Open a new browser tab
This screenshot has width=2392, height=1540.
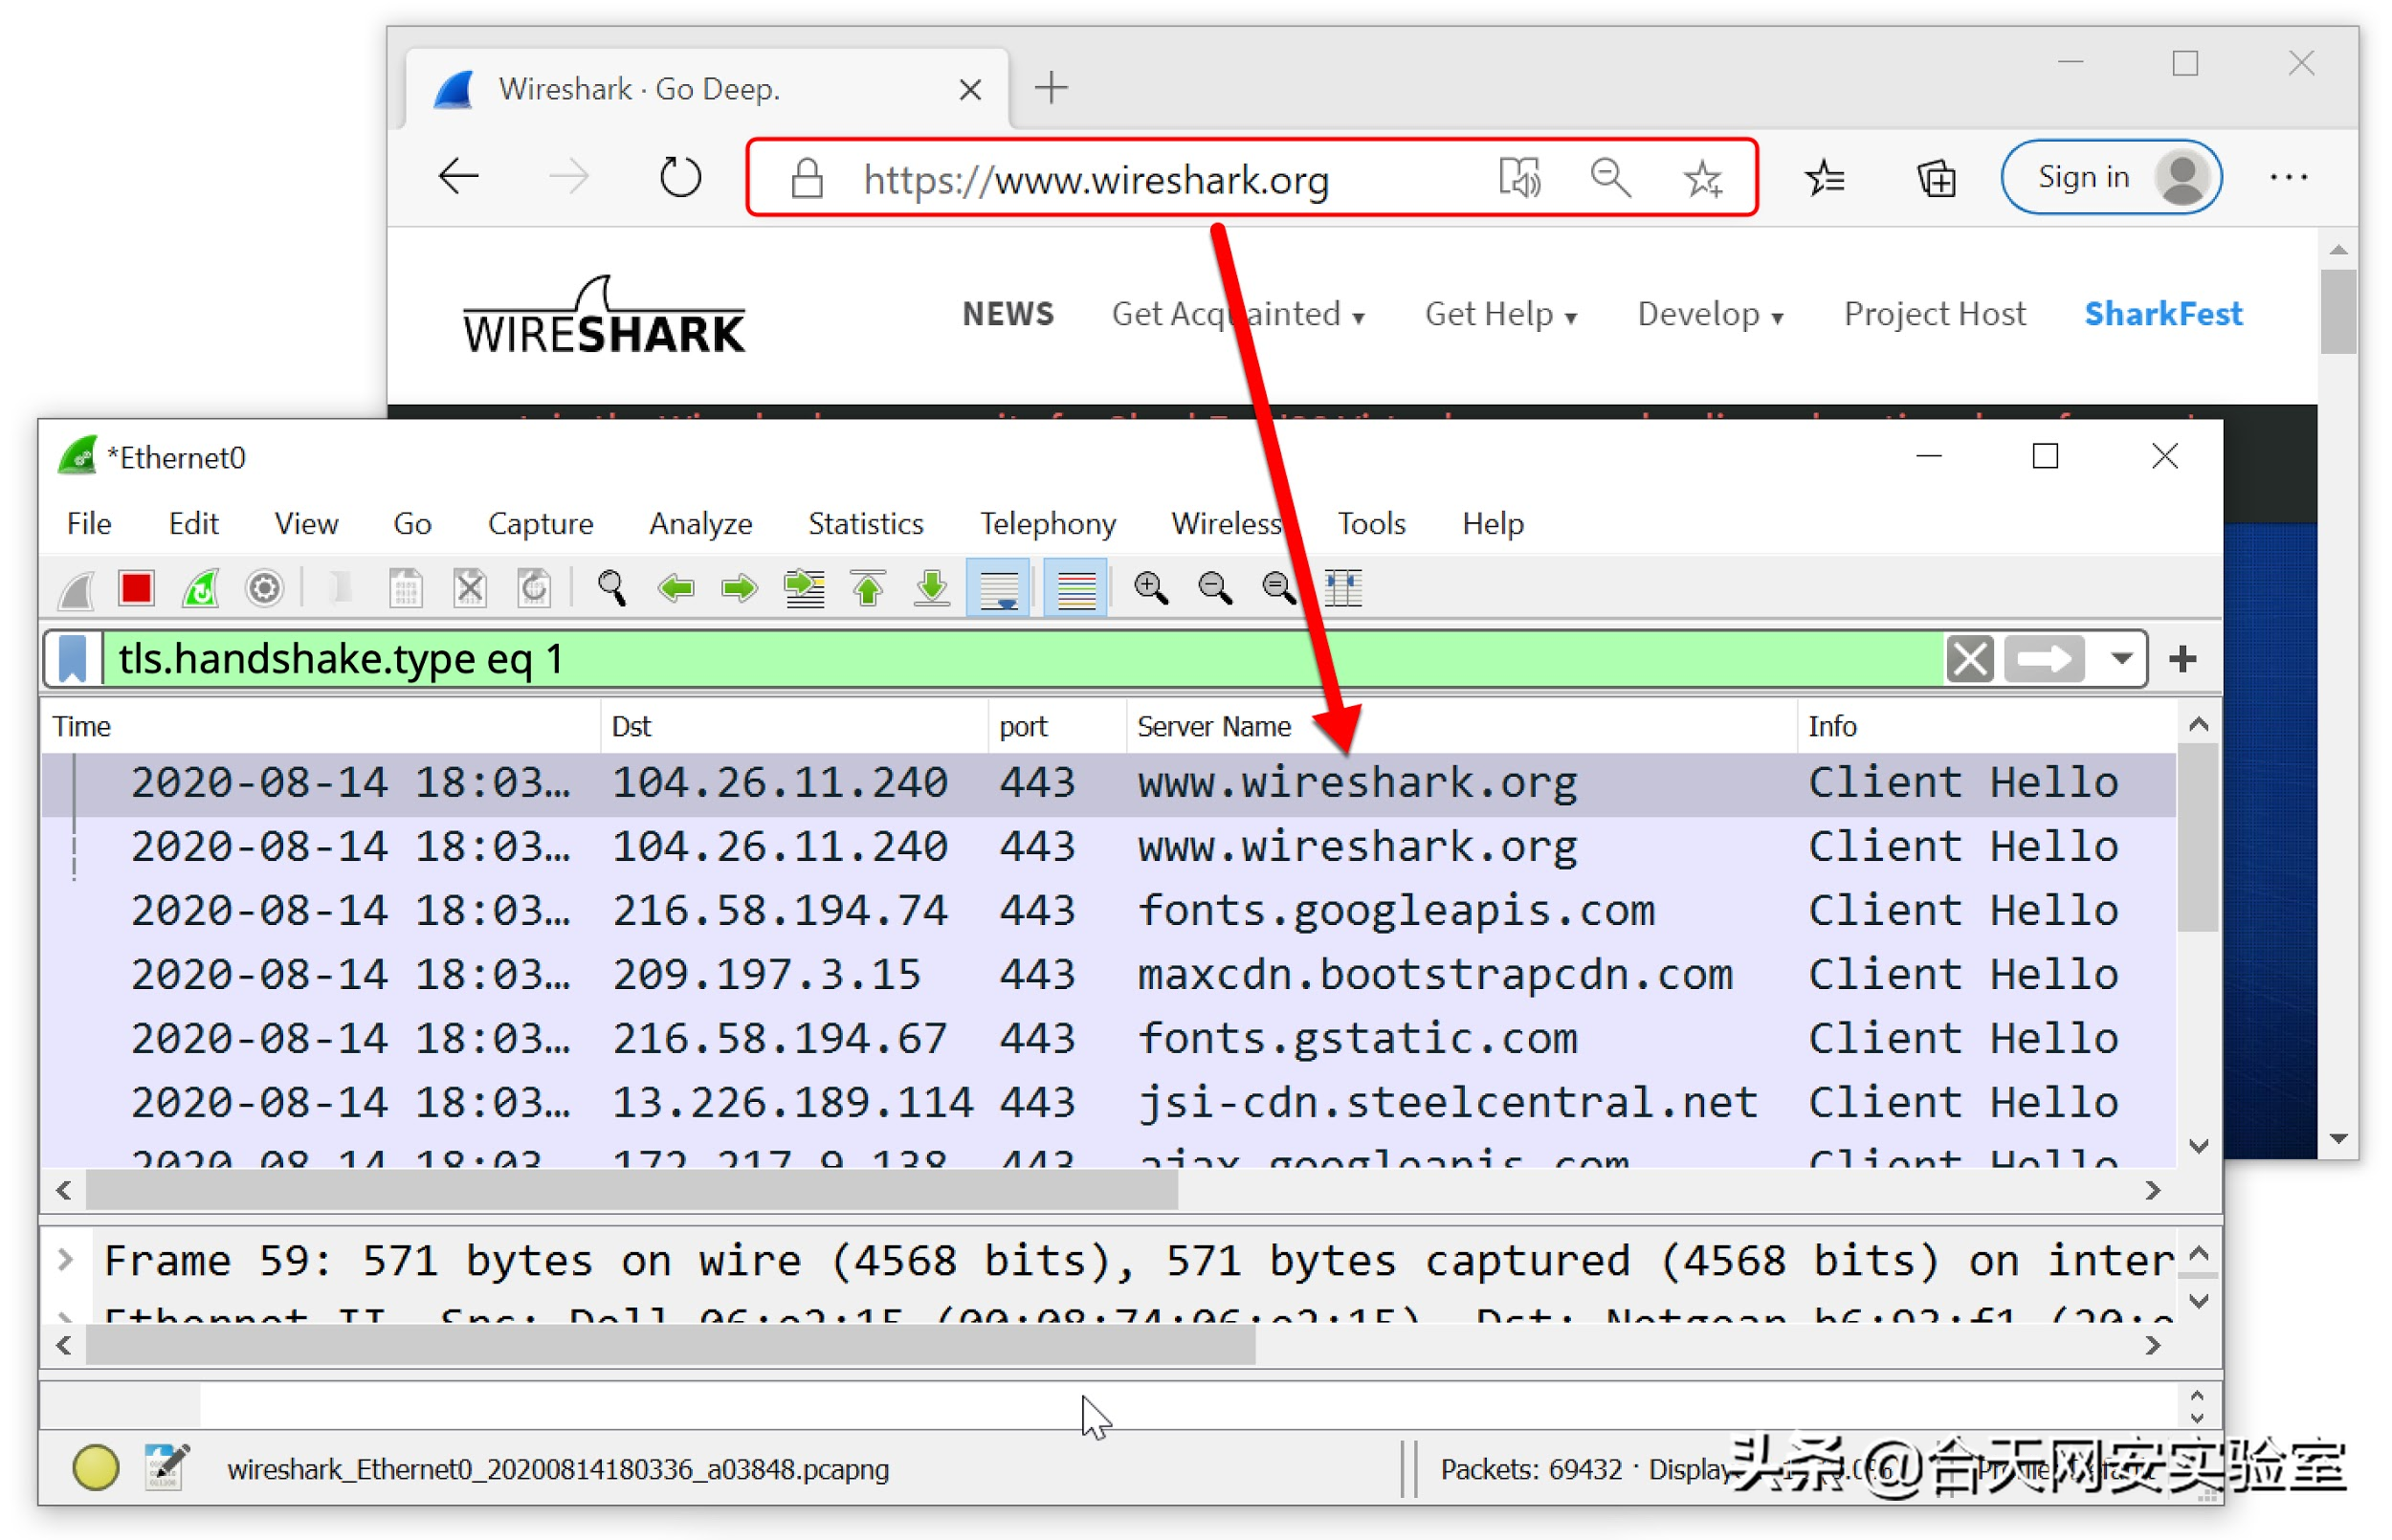(x=1051, y=88)
